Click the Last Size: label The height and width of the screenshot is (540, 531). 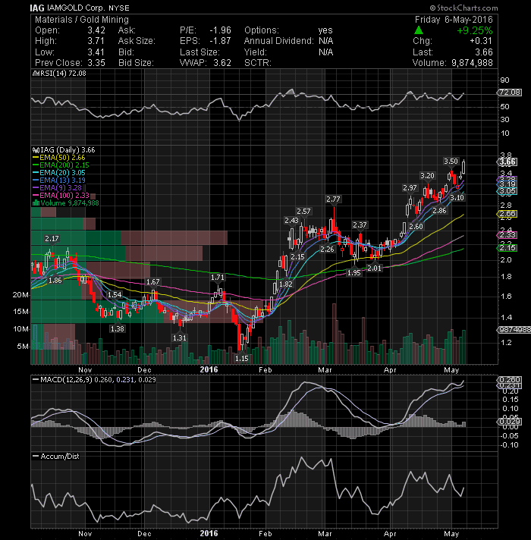(x=200, y=52)
